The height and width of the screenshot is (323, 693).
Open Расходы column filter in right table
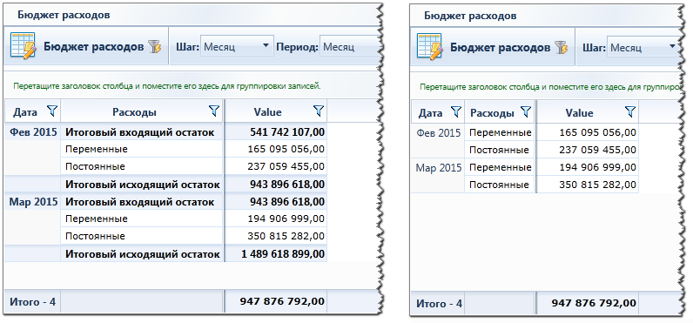point(526,112)
